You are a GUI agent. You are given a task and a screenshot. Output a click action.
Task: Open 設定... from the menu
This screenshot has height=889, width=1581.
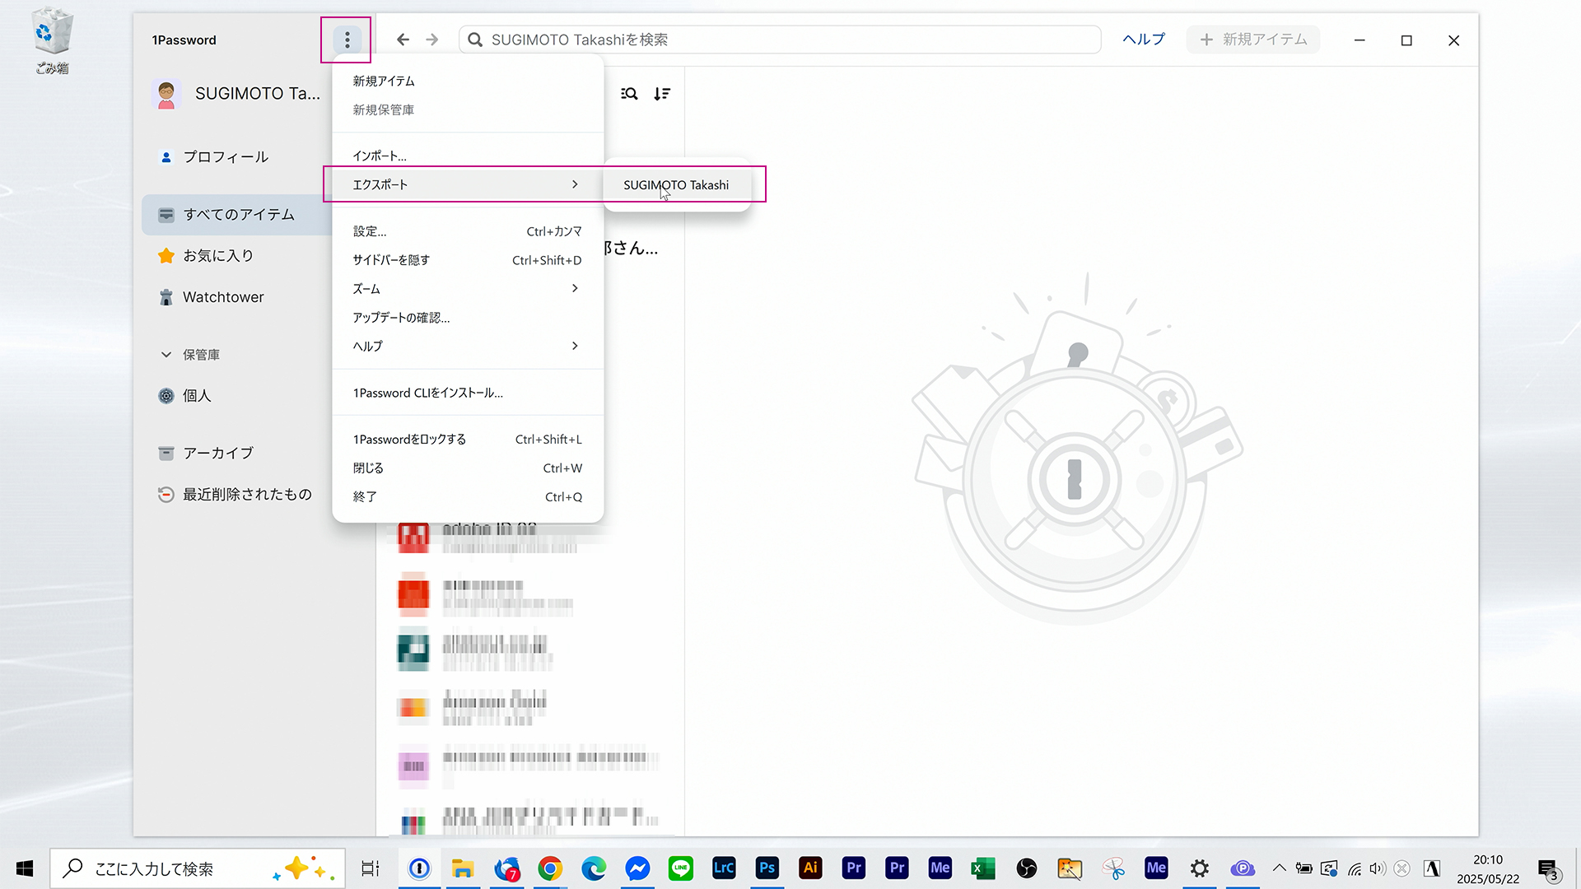coord(468,231)
